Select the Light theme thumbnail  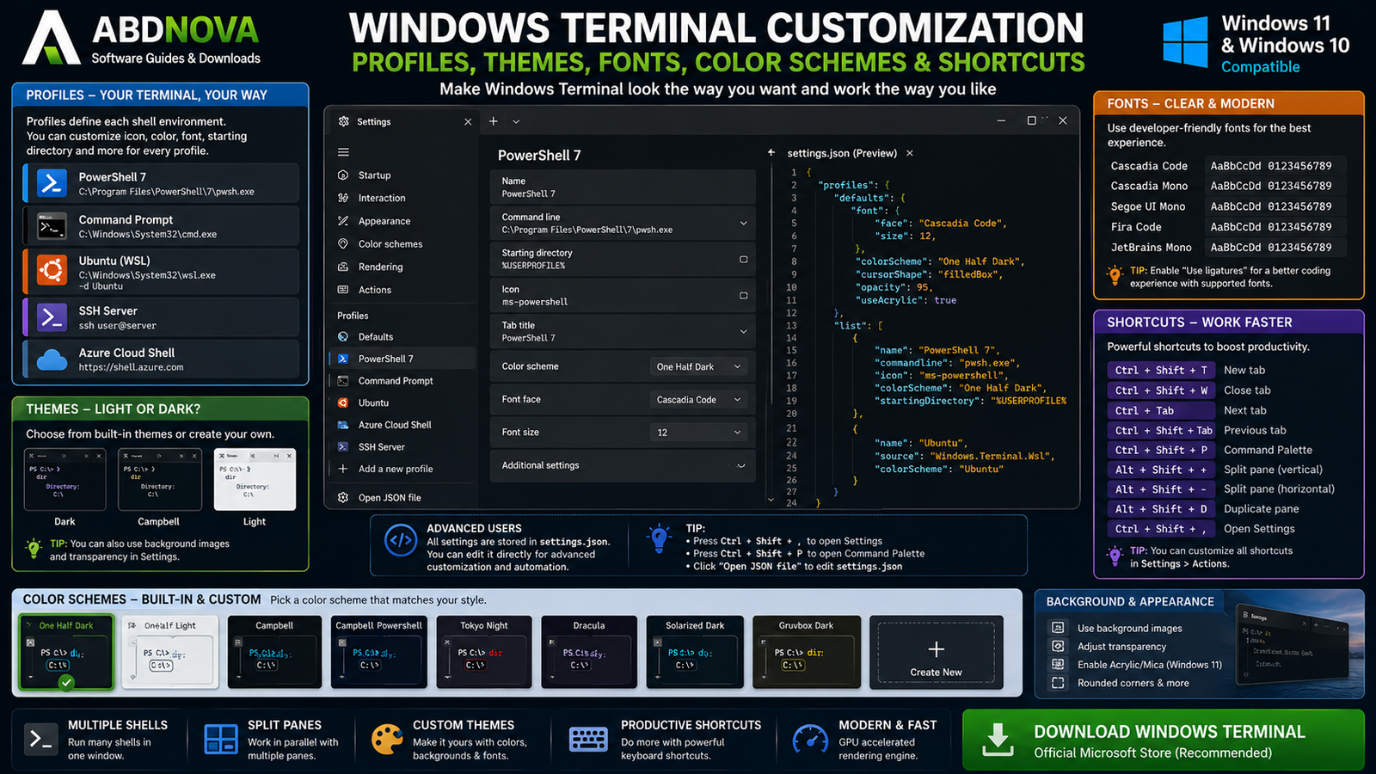coord(255,480)
